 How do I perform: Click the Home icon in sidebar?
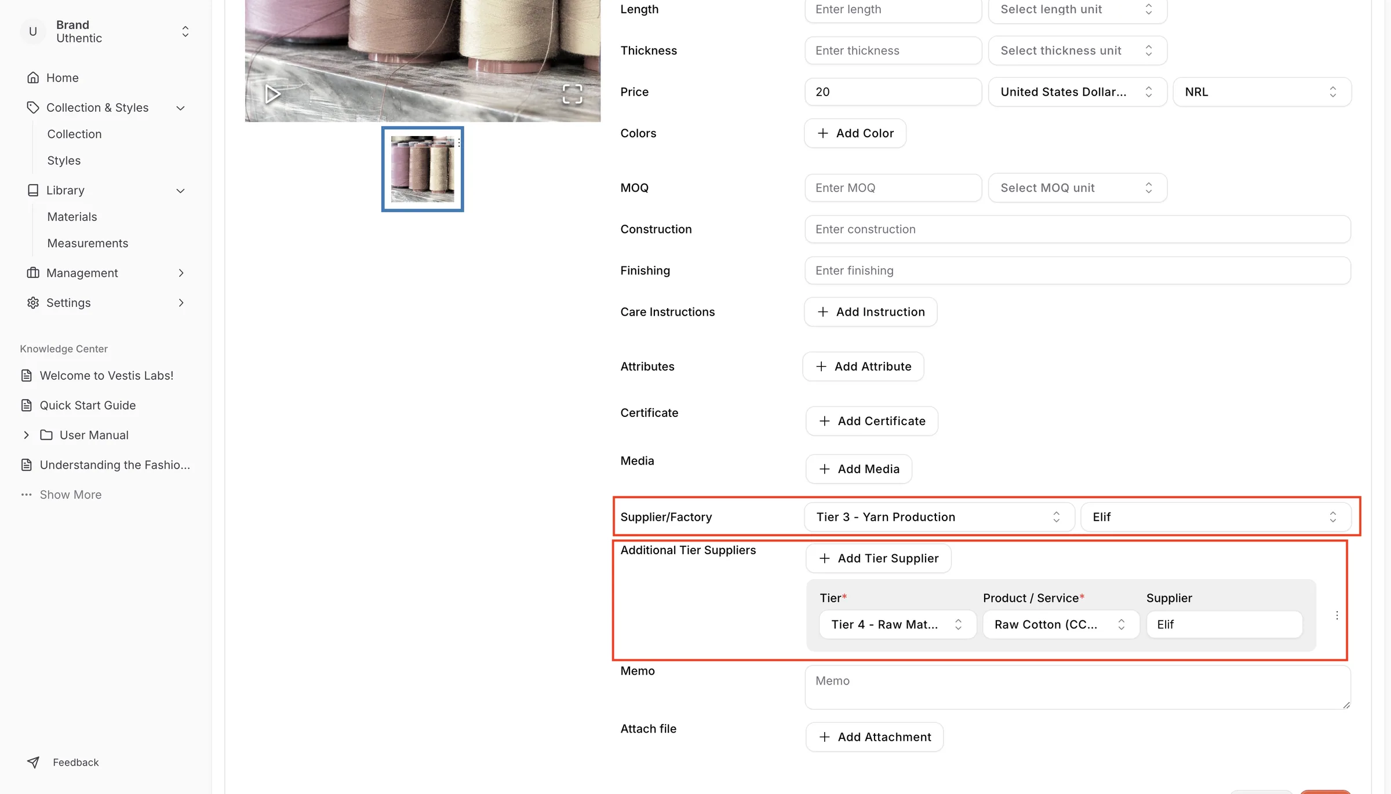(33, 78)
